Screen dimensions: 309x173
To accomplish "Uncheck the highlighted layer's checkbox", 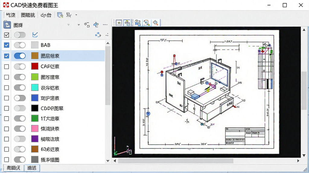I will (x=7, y=56).
